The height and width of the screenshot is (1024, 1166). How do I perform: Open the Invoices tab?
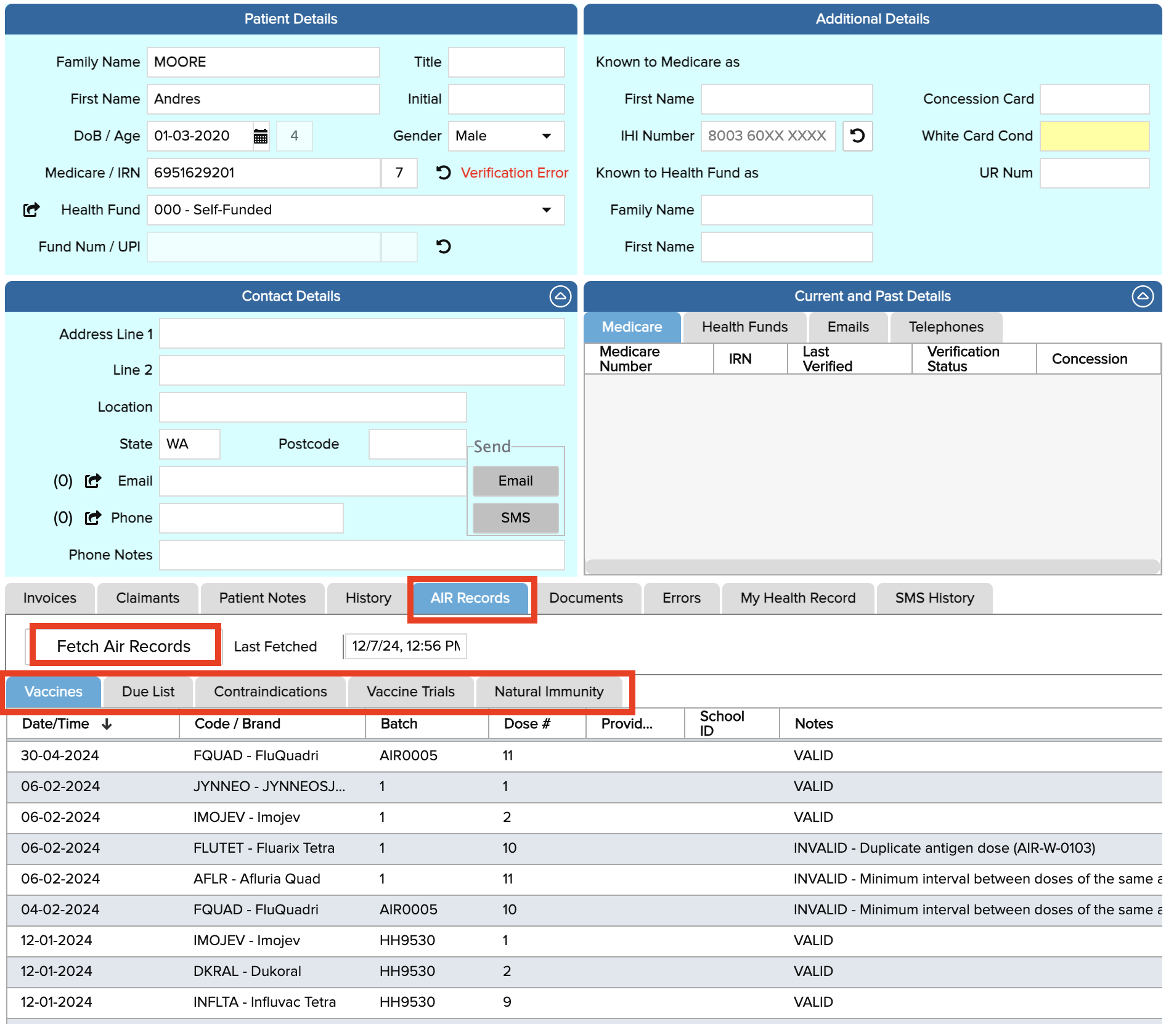pos(50,598)
